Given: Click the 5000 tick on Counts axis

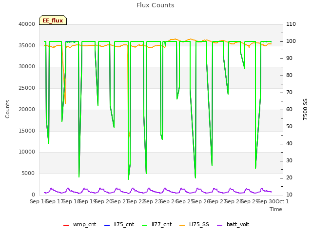Looking at the screenshot, I should (x=28, y=174).
